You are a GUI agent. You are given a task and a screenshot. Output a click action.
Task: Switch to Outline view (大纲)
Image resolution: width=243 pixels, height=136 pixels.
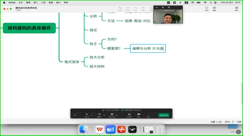(239, 122)
